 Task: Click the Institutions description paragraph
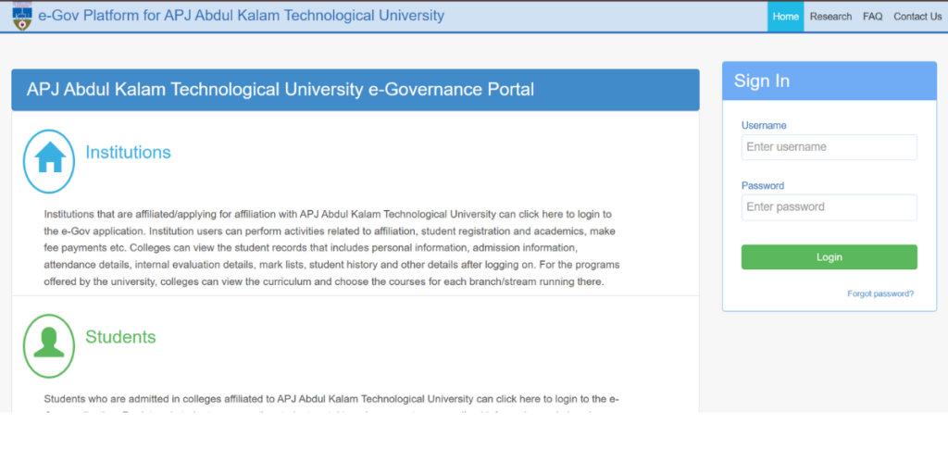click(331, 248)
